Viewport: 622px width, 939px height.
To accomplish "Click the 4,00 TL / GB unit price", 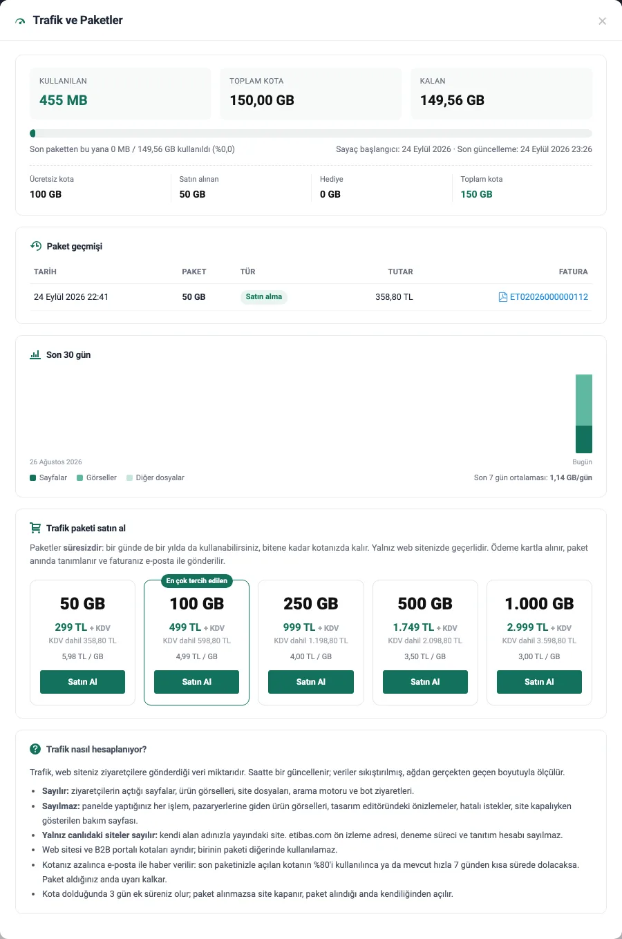I will pyautogui.click(x=311, y=656).
